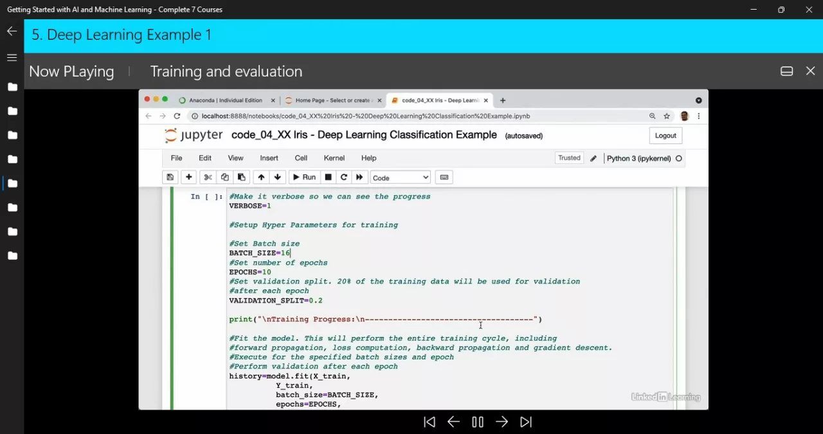Open the Jupyter Edit menu
Viewport: 823px width, 434px height.
tap(205, 158)
